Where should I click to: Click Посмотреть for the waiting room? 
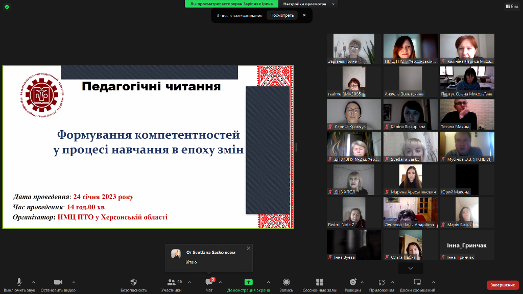point(282,15)
